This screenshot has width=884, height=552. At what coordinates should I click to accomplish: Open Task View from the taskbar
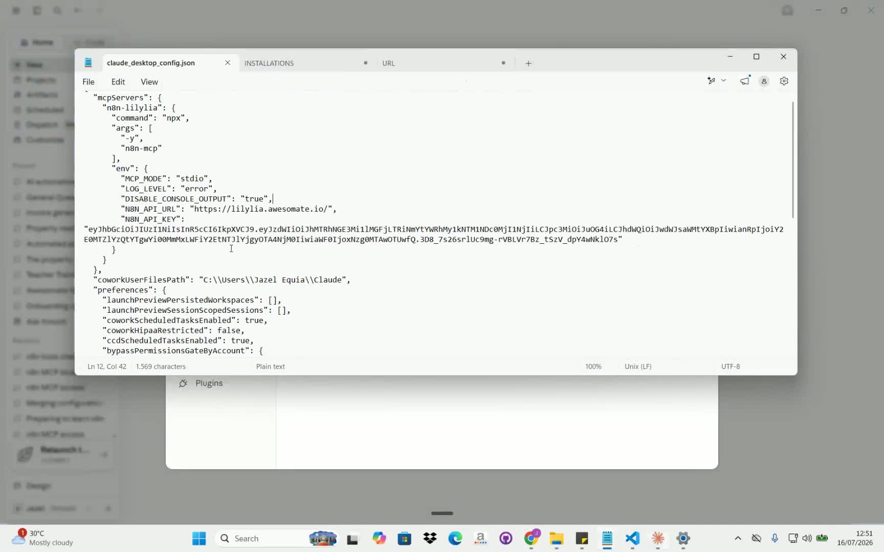tap(352, 539)
